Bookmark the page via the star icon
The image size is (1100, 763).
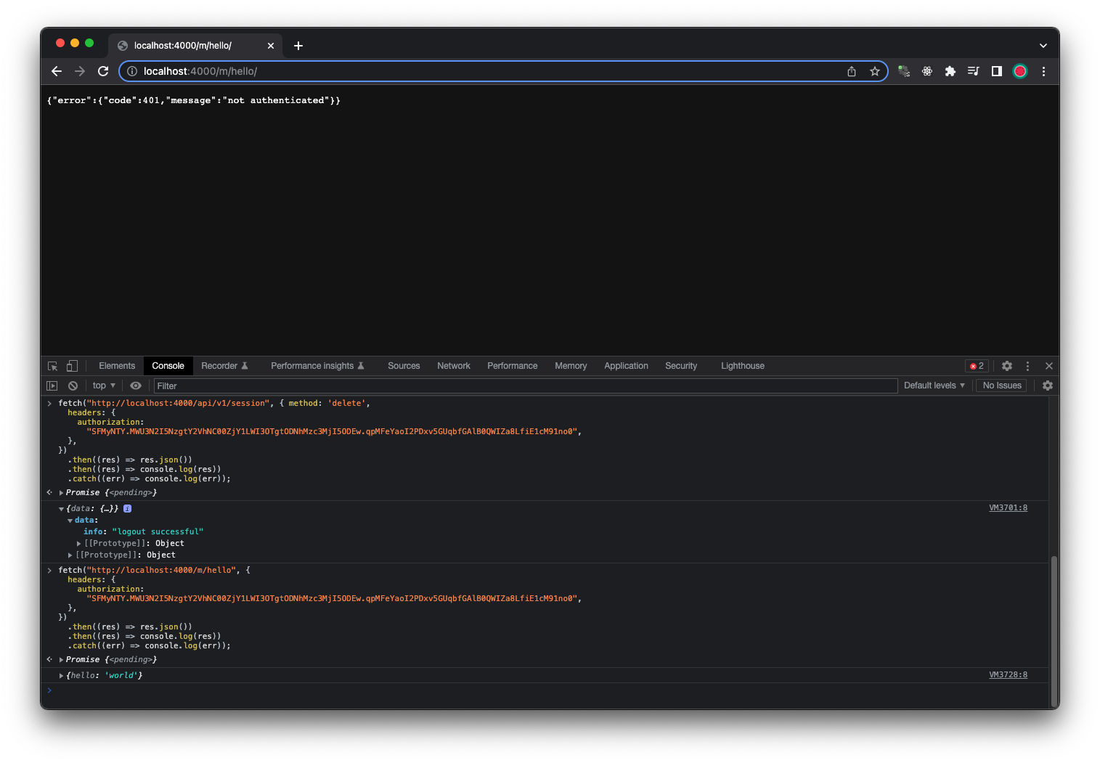click(875, 71)
